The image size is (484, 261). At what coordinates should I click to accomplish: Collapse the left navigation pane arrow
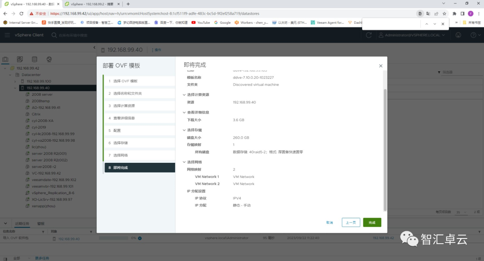(94, 48)
